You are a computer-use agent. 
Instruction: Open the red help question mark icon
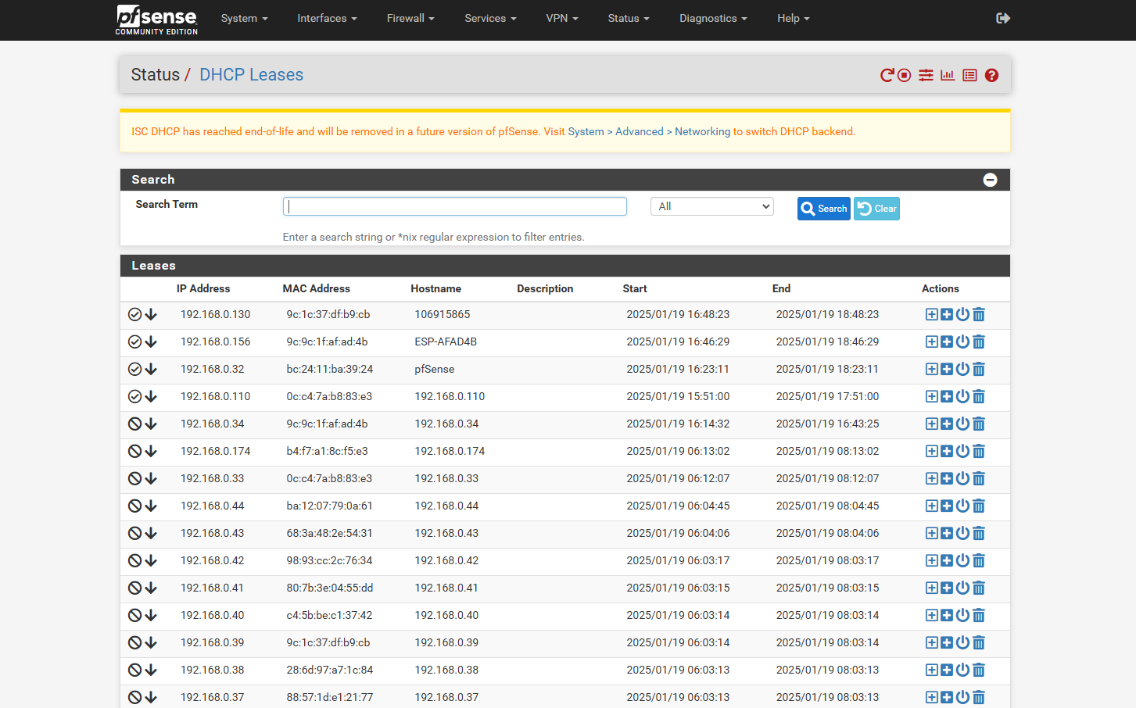click(991, 75)
